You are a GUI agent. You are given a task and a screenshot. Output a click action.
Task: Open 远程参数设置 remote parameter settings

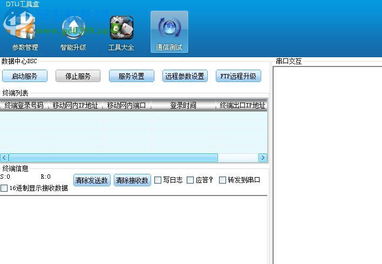coord(185,76)
